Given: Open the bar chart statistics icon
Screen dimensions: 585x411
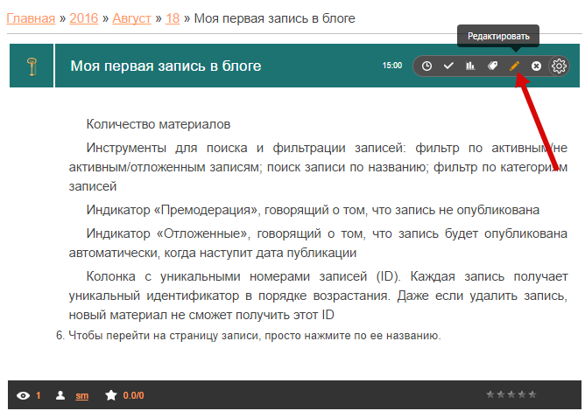Looking at the screenshot, I should (470, 66).
